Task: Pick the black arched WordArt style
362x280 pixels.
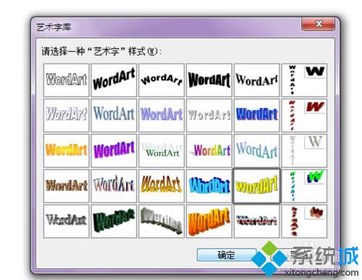Action: pyautogui.click(x=161, y=80)
